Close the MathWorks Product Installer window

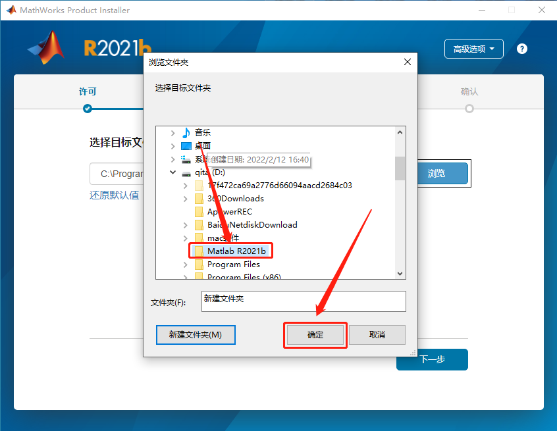542,10
